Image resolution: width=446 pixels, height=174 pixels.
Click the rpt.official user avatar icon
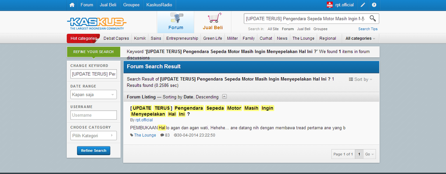[330, 5]
